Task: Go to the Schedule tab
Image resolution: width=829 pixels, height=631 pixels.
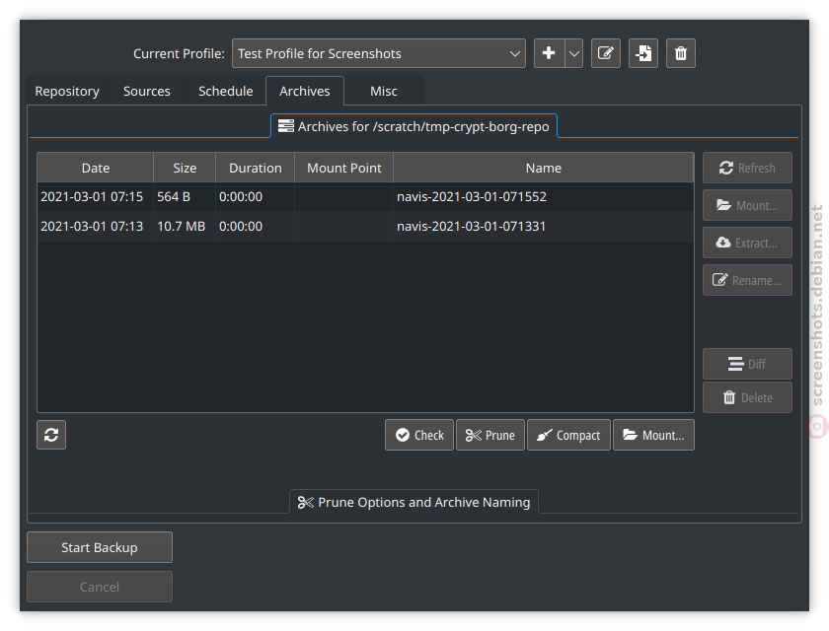Action: point(226,91)
